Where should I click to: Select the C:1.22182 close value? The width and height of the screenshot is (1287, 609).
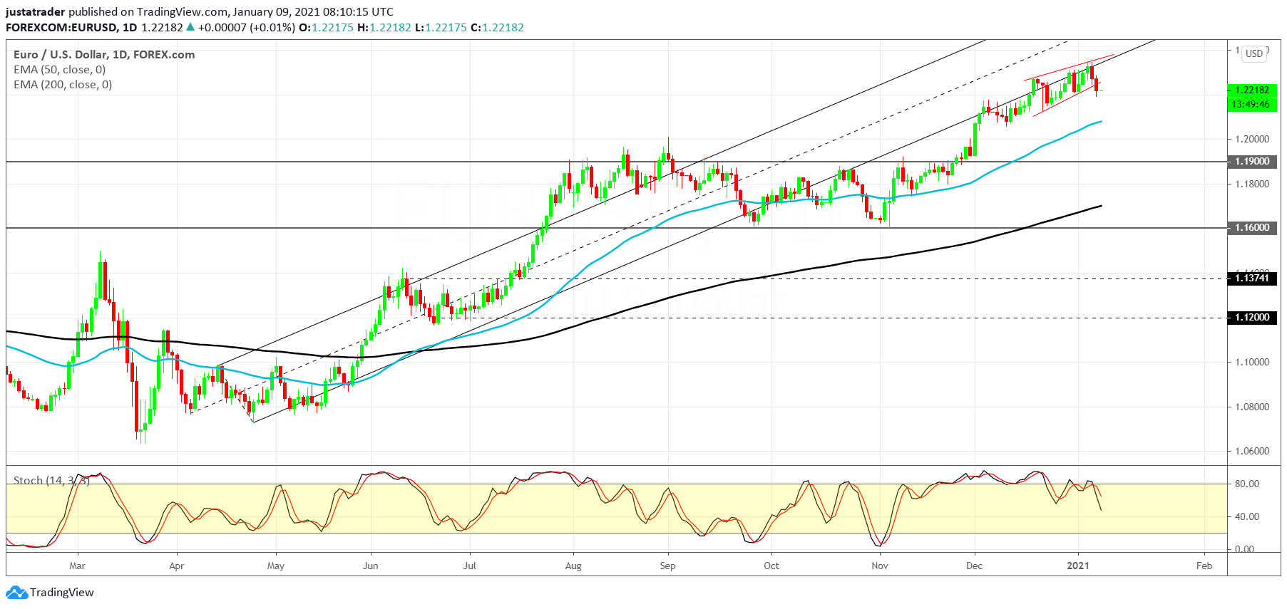tap(497, 28)
